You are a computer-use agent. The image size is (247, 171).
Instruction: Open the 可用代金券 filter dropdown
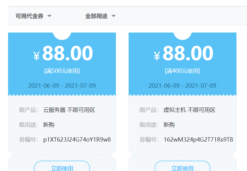(33, 16)
